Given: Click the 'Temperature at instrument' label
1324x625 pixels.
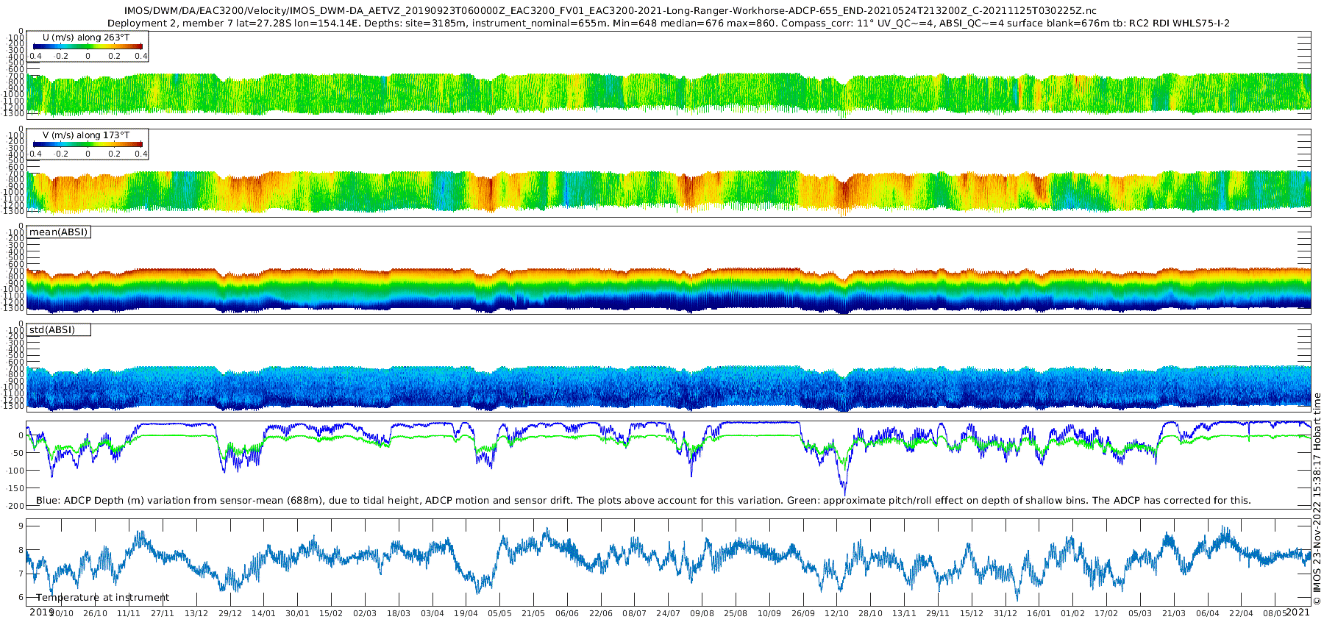Looking at the screenshot, I should pos(102,598).
